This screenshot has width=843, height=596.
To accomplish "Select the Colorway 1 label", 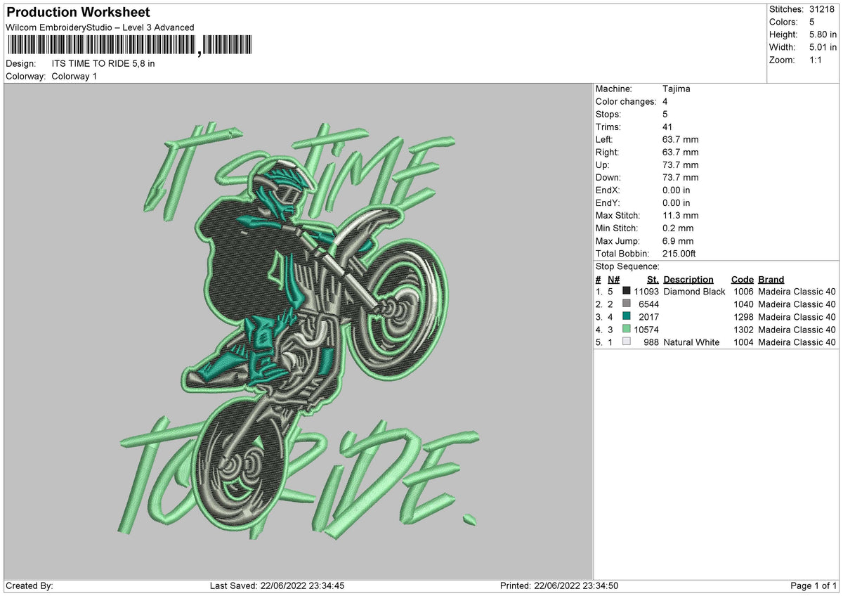I will 75,76.
